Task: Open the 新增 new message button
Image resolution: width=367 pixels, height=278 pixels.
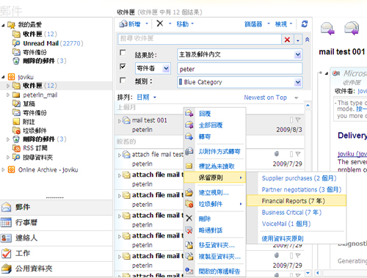Action: tap(130, 24)
